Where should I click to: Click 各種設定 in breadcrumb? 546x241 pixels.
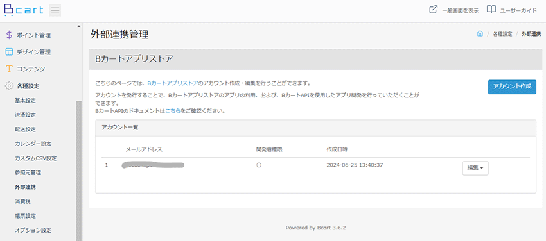(x=502, y=34)
